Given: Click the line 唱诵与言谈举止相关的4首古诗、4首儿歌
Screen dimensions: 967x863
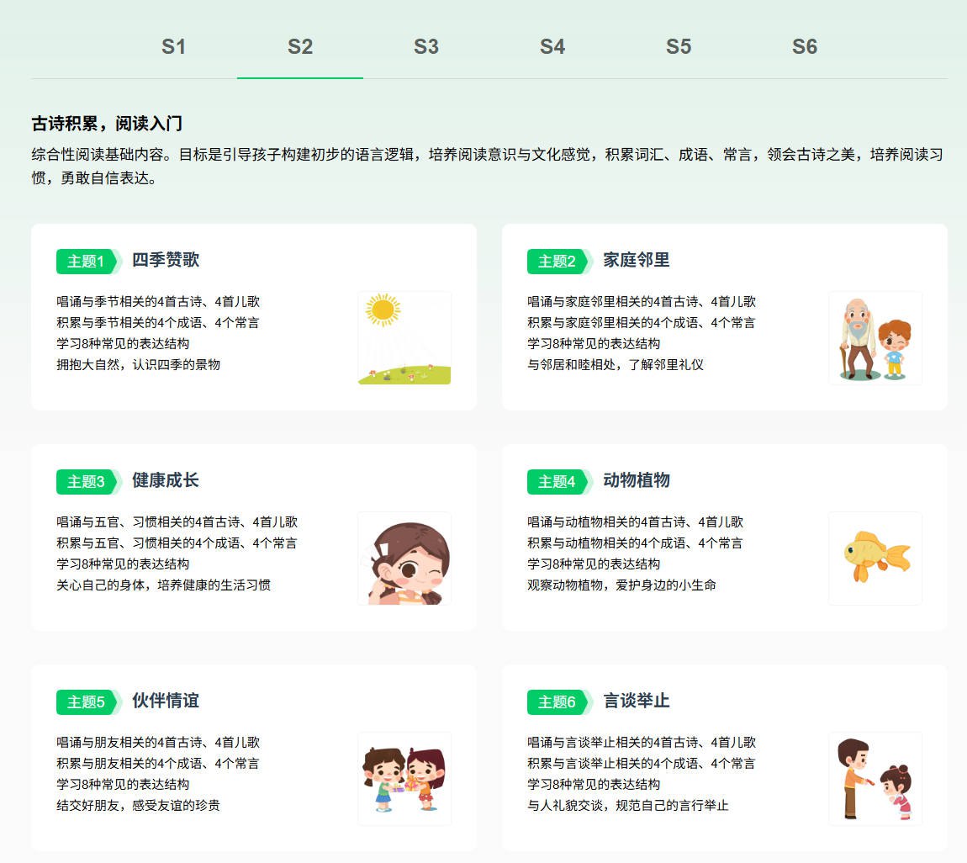Looking at the screenshot, I should coord(642,742).
